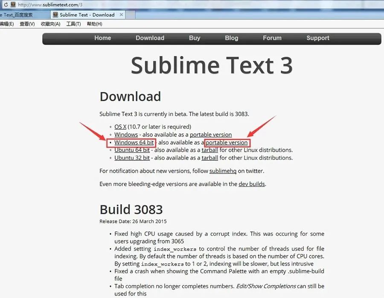Screen dimensions: 384x298
Task: Click the Download section heading
Action: pos(130,96)
